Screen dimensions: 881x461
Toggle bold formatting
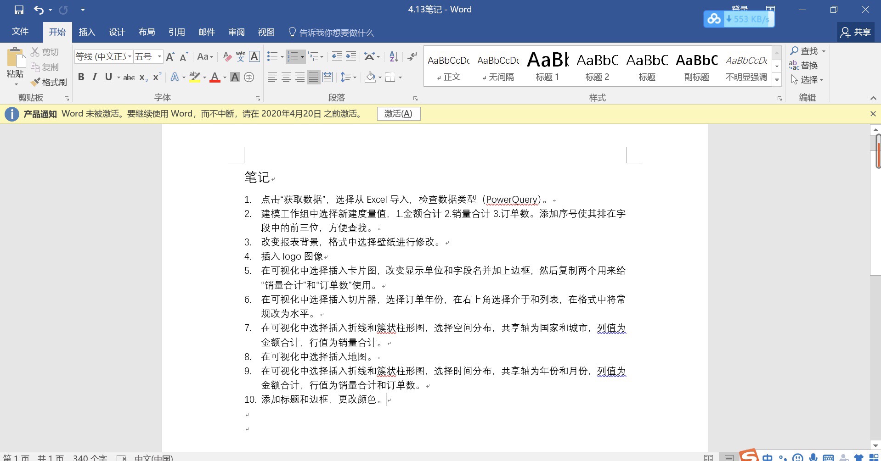81,78
